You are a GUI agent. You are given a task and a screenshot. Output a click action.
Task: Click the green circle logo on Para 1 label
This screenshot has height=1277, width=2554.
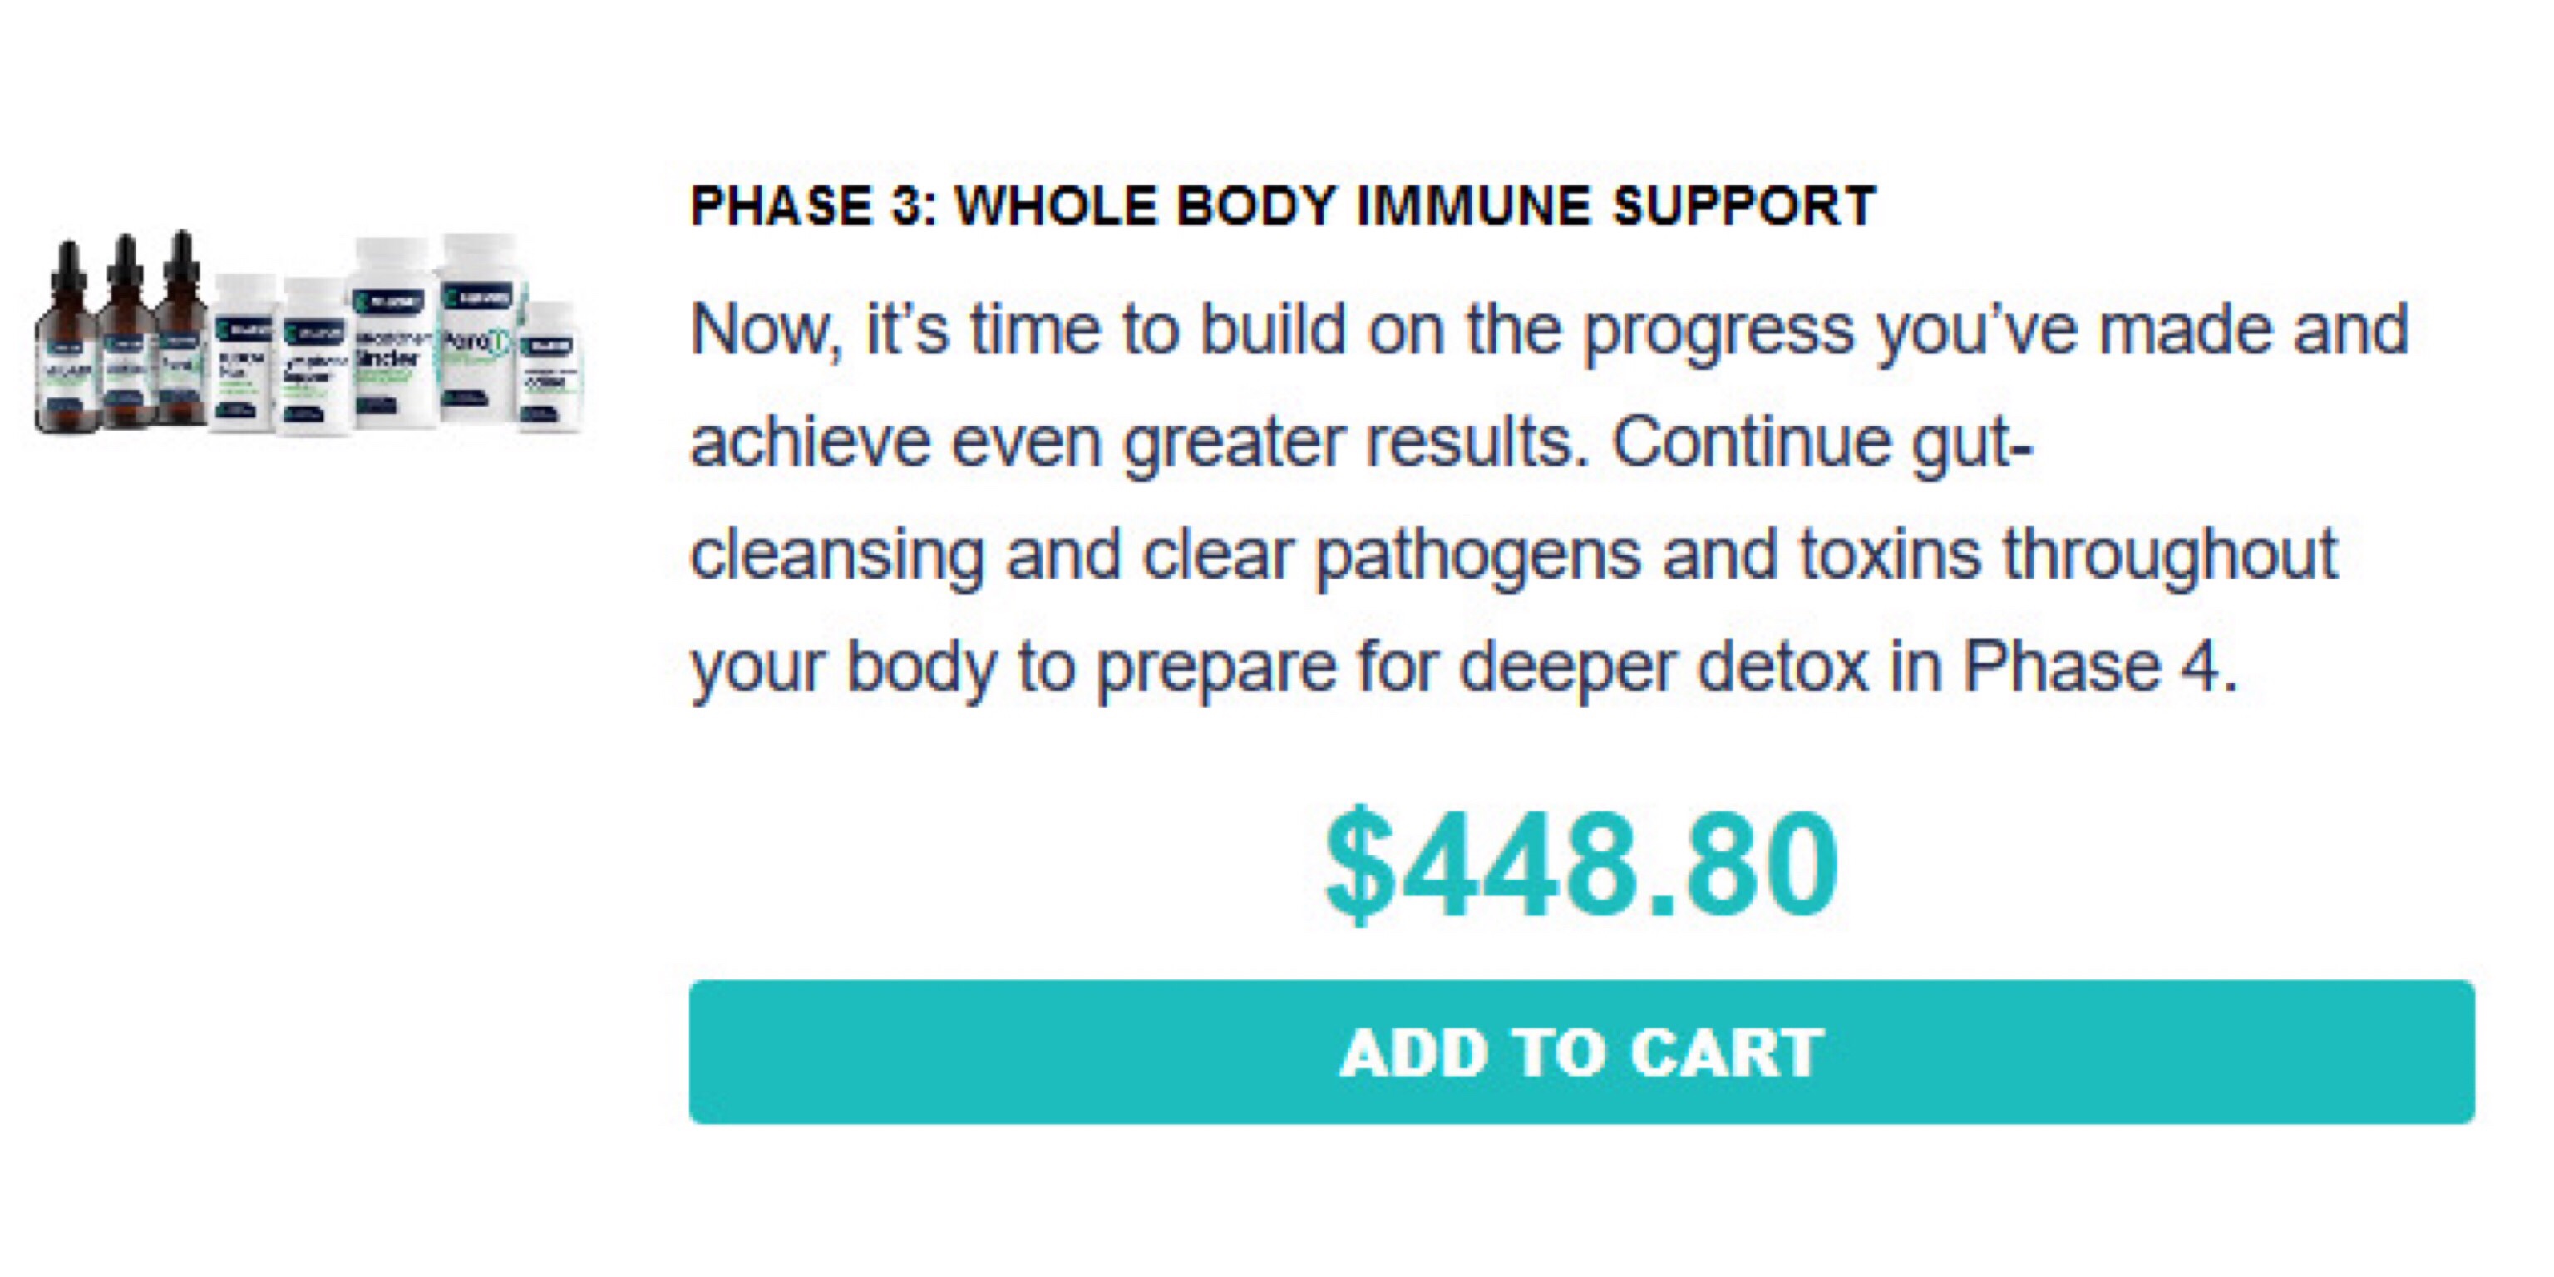click(x=500, y=342)
